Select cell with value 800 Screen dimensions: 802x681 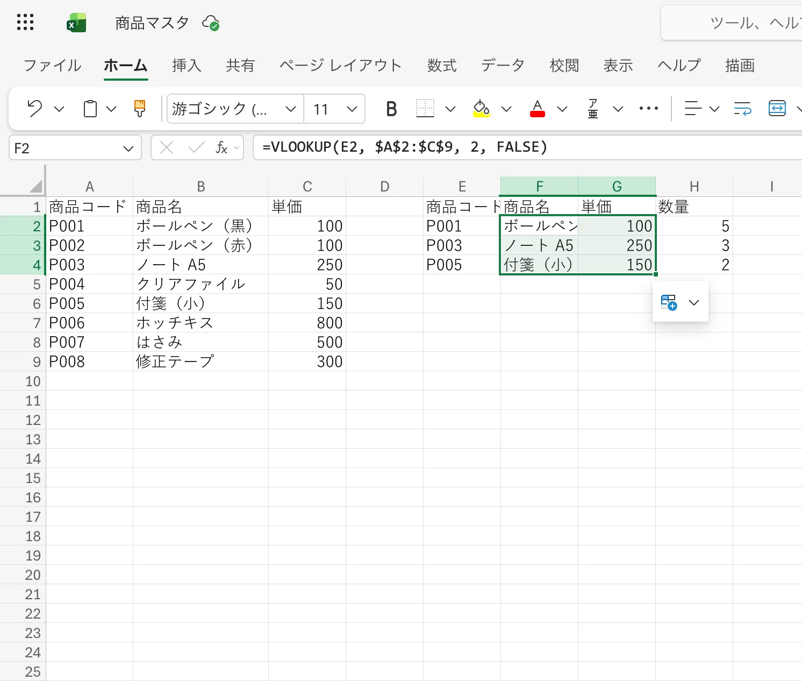click(307, 323)
